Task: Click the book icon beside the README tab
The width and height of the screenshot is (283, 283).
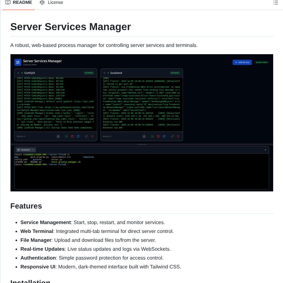Action: 8,2
